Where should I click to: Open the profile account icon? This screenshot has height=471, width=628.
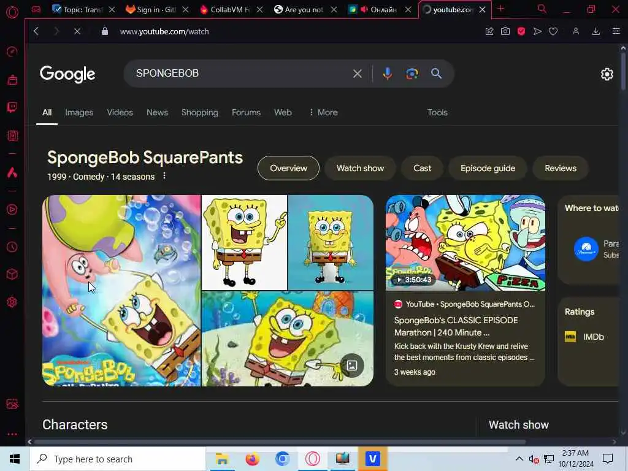575,31
